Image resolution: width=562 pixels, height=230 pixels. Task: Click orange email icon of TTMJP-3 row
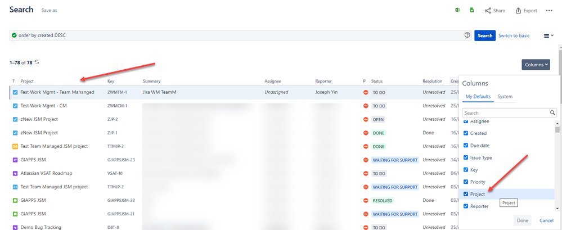15,147
